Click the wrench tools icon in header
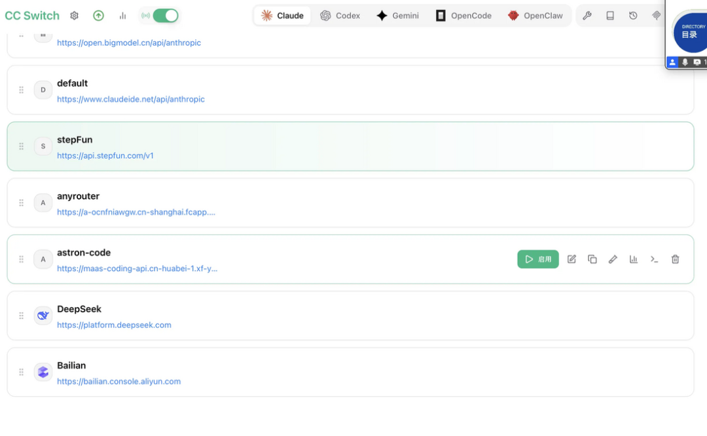 [587, 16]
